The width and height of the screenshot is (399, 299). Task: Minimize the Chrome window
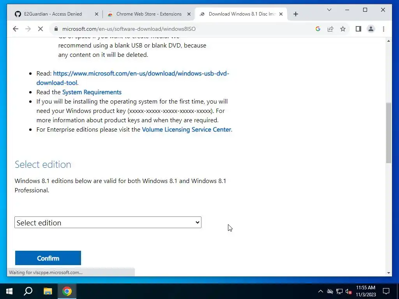pyautogui.click(x=347, y=10)
